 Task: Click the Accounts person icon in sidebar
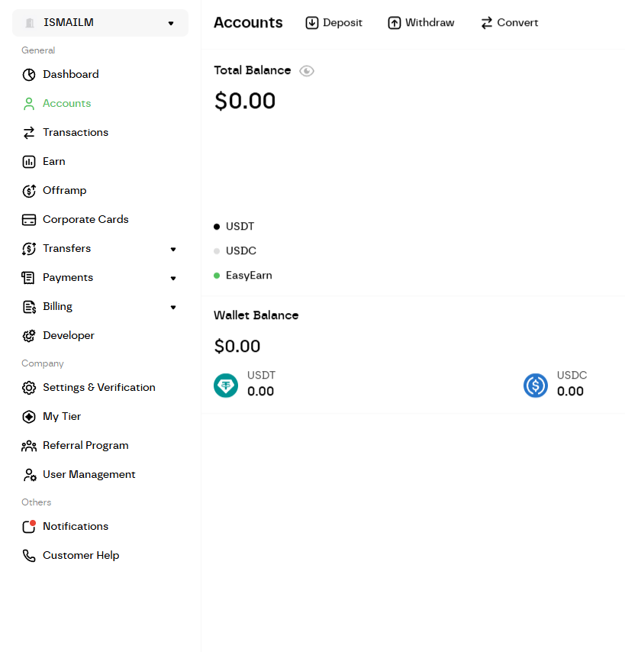(29, 104)
